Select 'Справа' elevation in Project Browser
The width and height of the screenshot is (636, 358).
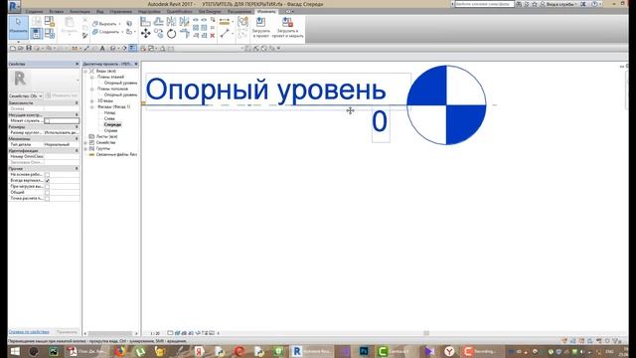point(110,130)
